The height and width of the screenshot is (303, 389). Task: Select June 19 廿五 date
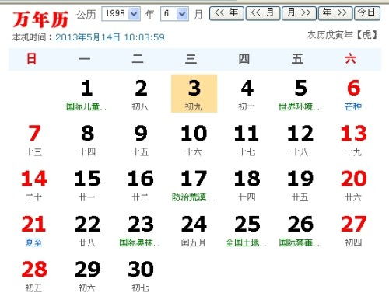point(300,185)
